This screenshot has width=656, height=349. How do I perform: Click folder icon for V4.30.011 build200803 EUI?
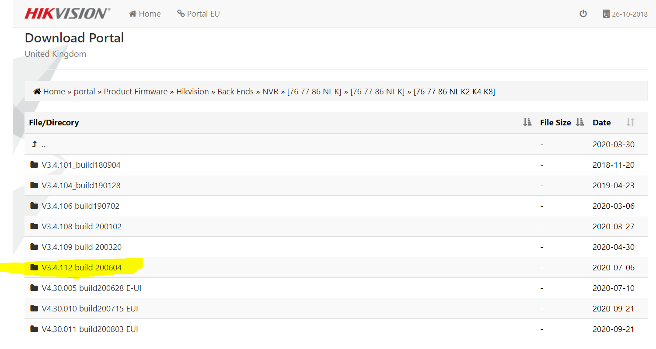point(34,329)
